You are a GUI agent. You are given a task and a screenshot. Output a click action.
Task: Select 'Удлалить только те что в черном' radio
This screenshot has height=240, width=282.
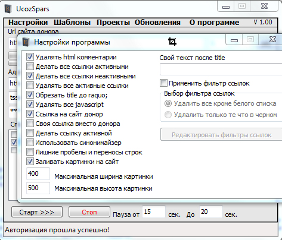[168, 115]
